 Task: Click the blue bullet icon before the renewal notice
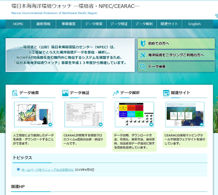click(18, 169)
